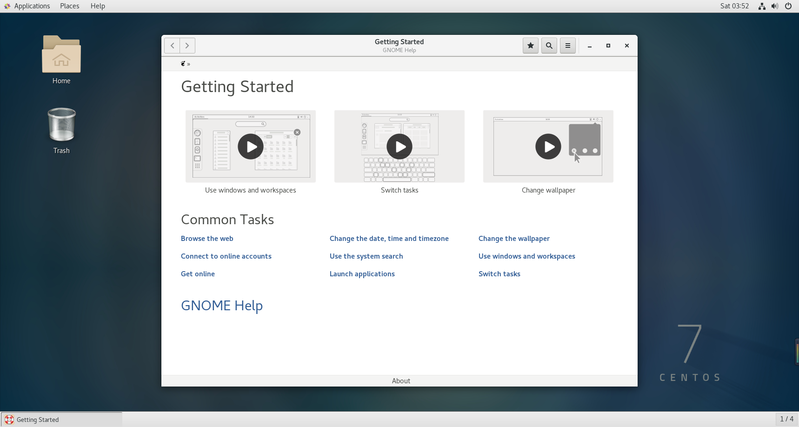Play the Change wallpaper video
The width and height of the screenshot is (799, 427).
tap(548, 147)
